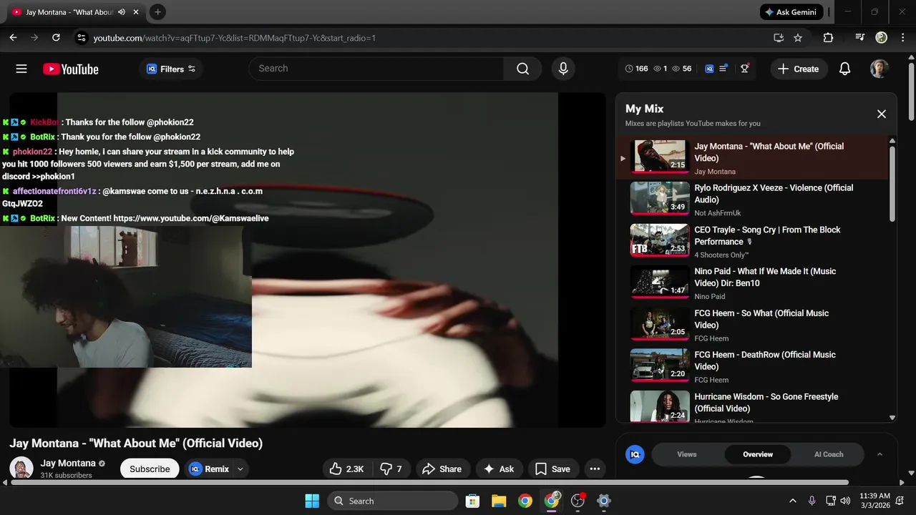Click the vidIQ Remix button
Viewport: 916px width, 515px height.
pos(210,469)
